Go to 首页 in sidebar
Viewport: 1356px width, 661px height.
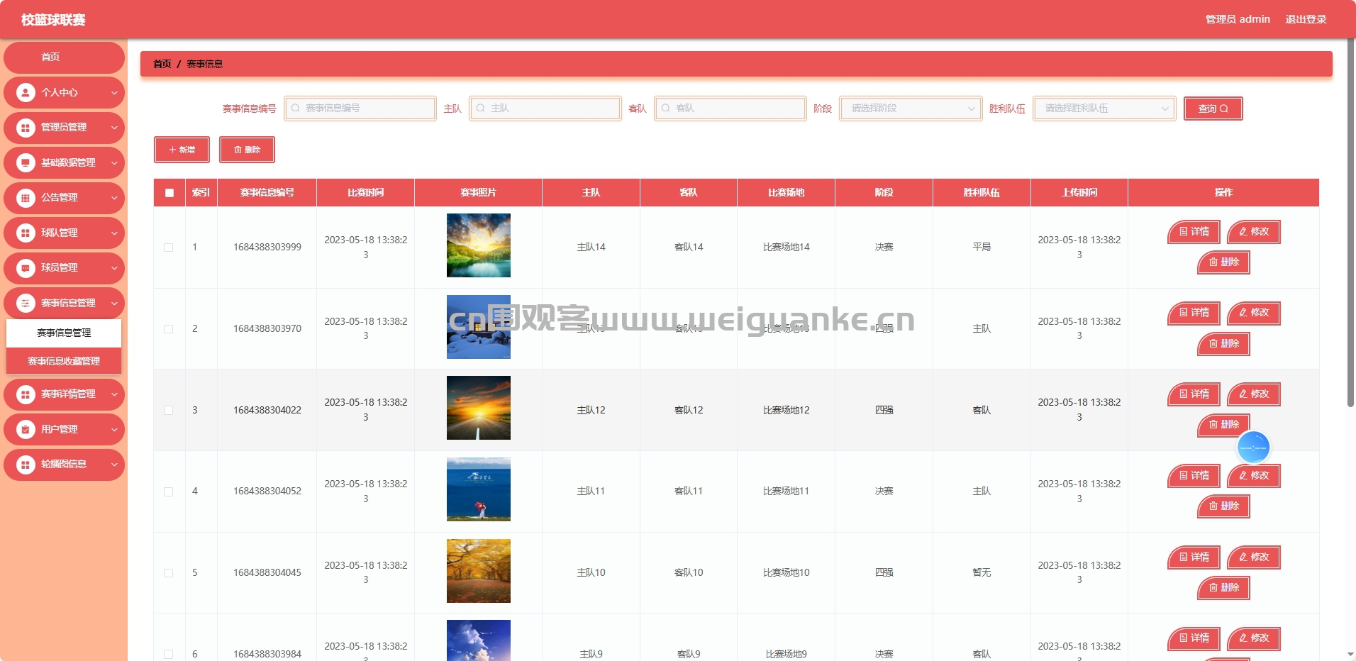(64, 57)
